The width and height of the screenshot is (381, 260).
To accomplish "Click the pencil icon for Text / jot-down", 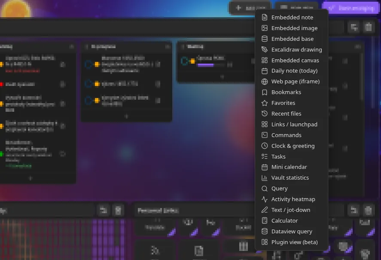I will 264,210.
